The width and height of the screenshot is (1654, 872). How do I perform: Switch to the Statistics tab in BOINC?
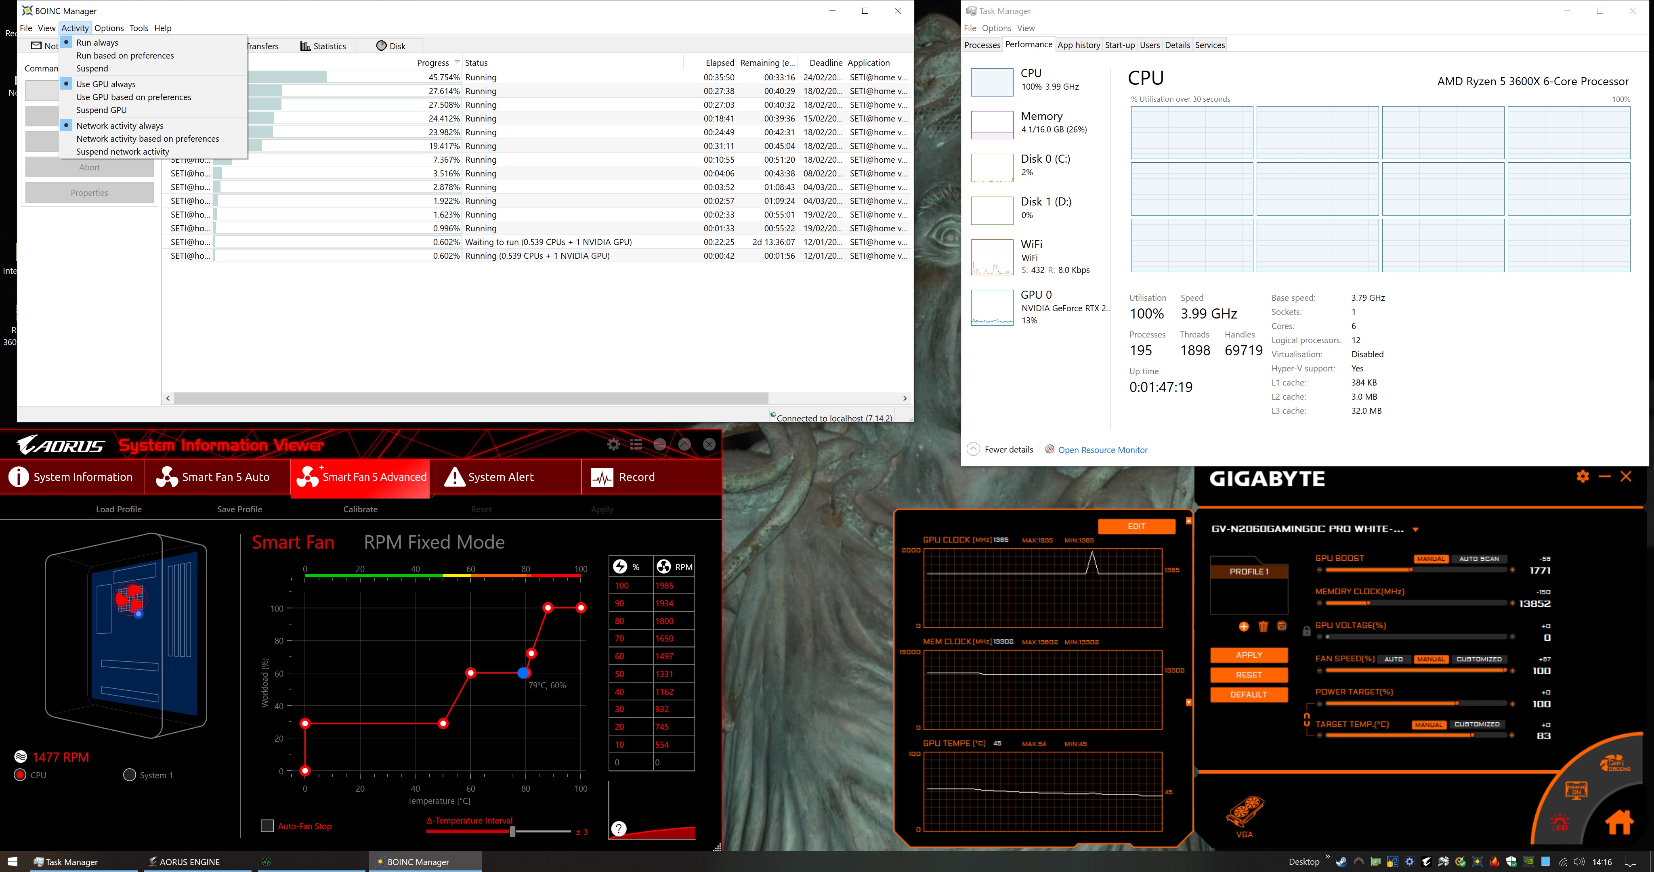pyautogui.click(x=323, y=46)
